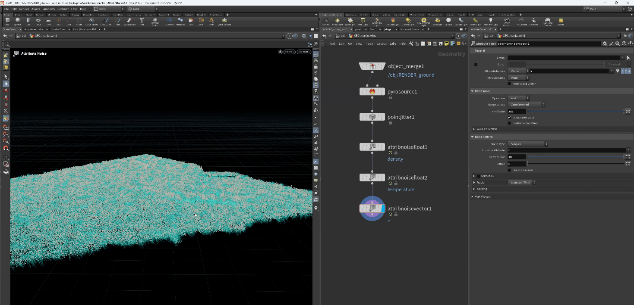Click the Torus shelf tool
The width and height of the screenshot is (634, 305).
pyautogui.click(x=38, y=21)
